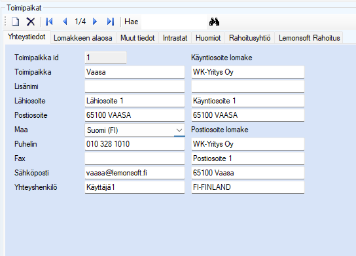This screenshot has width=356, height=256.
Task: Jump to last record arrow
Action: click(x=111, y=22)
